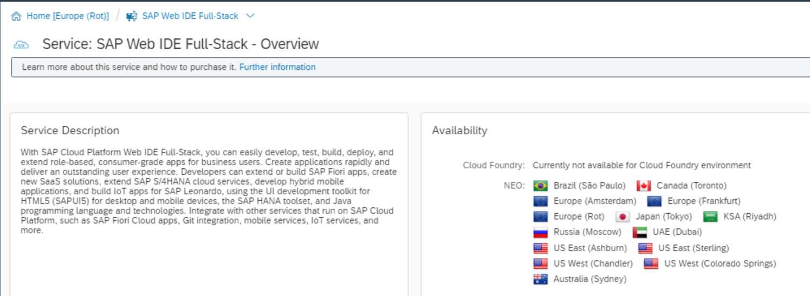Viewport: 810px width, 296px height.
Task: Click the service description paragraph
Action: click(x=209, y=191)
